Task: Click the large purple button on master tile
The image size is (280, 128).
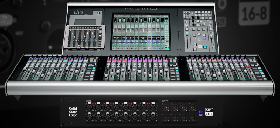Action: (204, 39)
